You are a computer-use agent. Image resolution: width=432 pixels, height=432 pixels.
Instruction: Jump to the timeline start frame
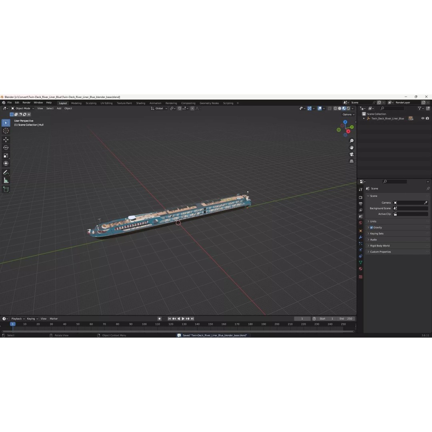click(x=170, y=319)
